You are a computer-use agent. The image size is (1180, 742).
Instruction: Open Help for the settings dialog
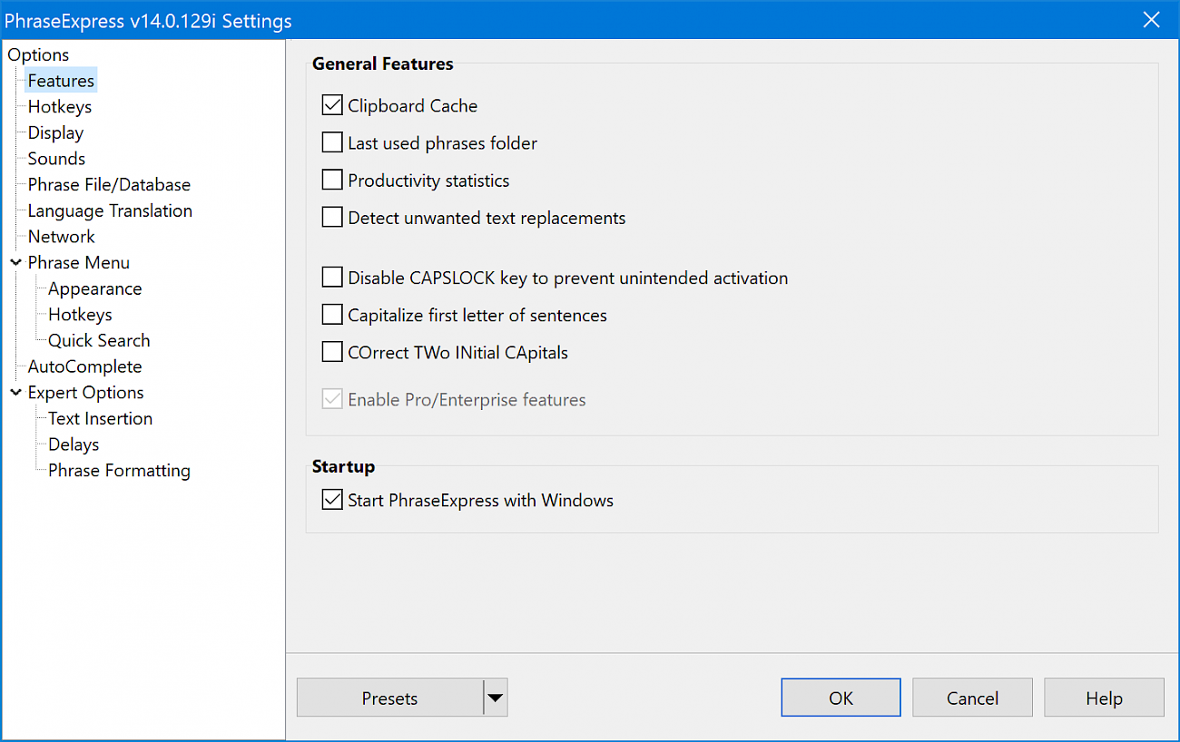click(1104, 698)
